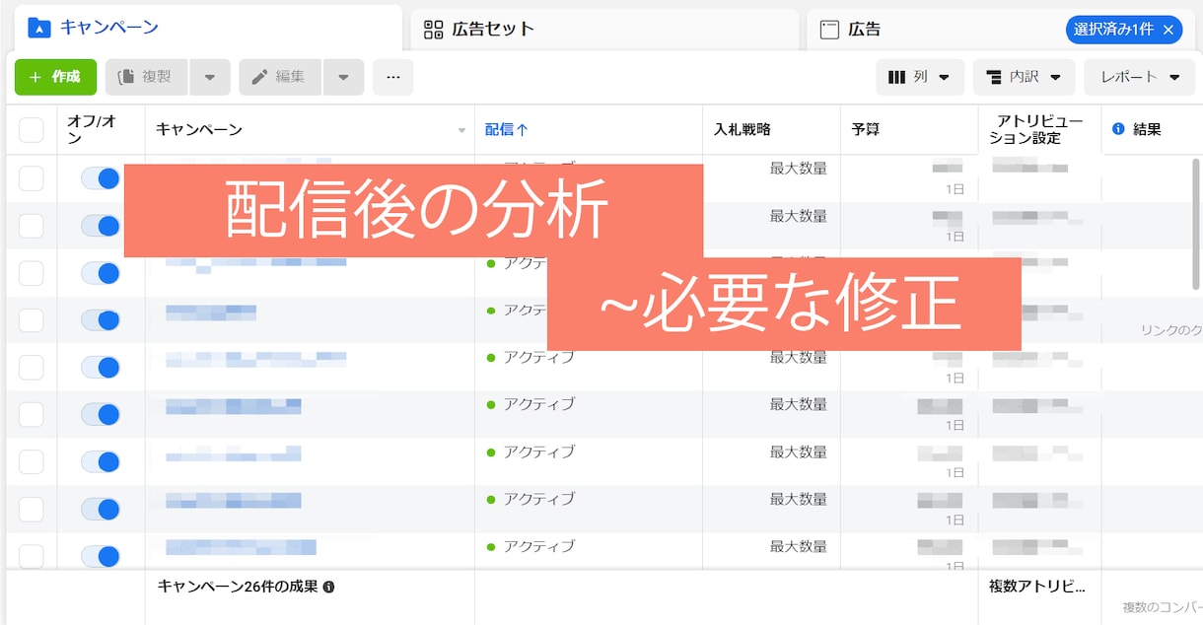
Task: Turn off the last visible campaign's toggle
Action: tap(100, 557)
